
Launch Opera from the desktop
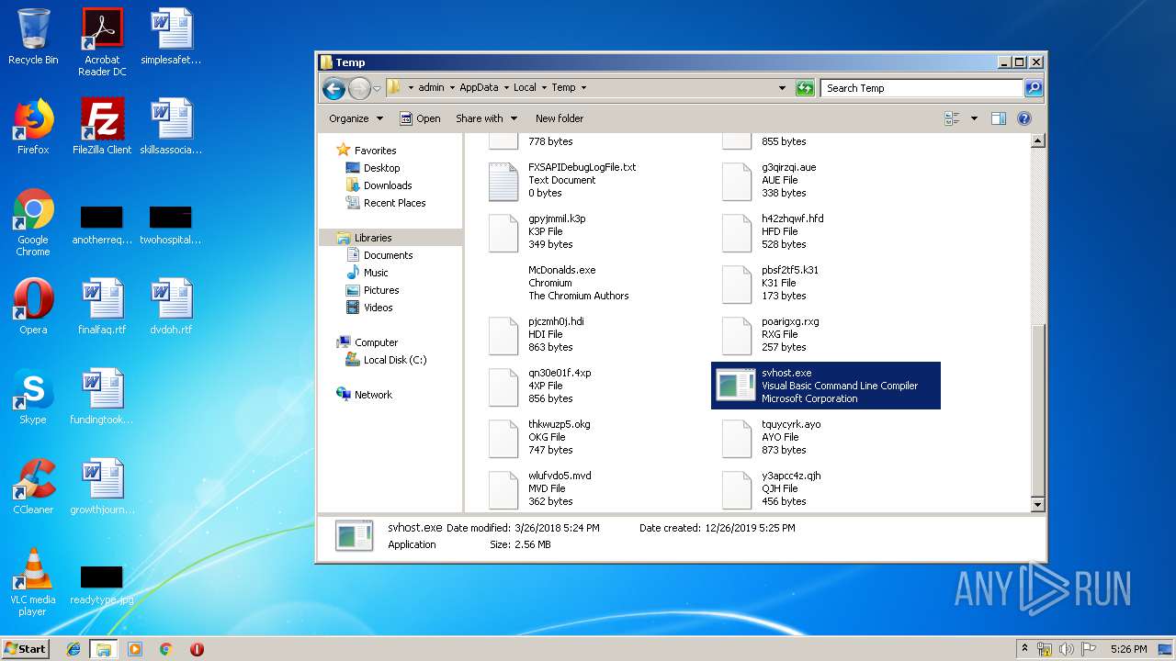33,307
